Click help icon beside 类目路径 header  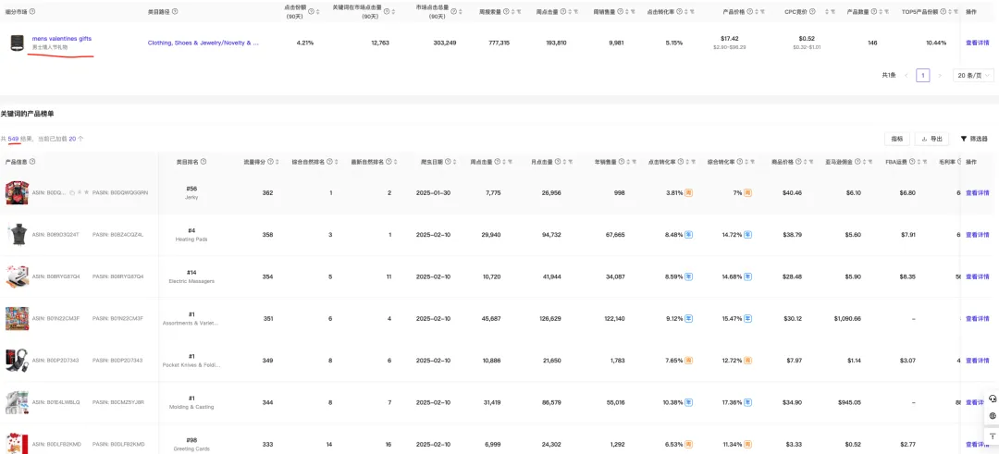tap(175, 11)
